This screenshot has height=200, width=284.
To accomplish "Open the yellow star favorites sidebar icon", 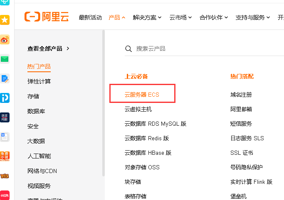I will pyautogui.click(x=5, y=20).
